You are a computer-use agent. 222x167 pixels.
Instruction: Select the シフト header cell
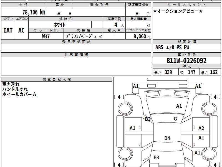[x=8, y=19]
